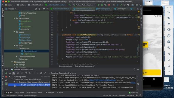The width and height of the screenshot is (174, 98).
Task: Rerun tests icon in Run panel
Action: tap(6, 73)
